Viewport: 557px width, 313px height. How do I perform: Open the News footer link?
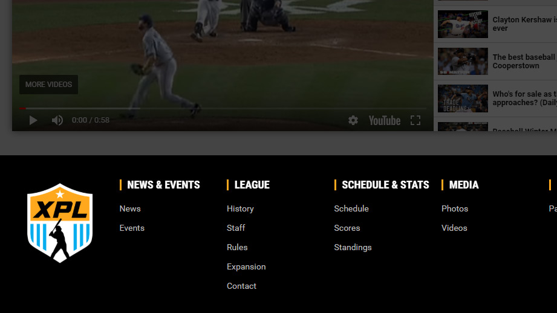130,208
